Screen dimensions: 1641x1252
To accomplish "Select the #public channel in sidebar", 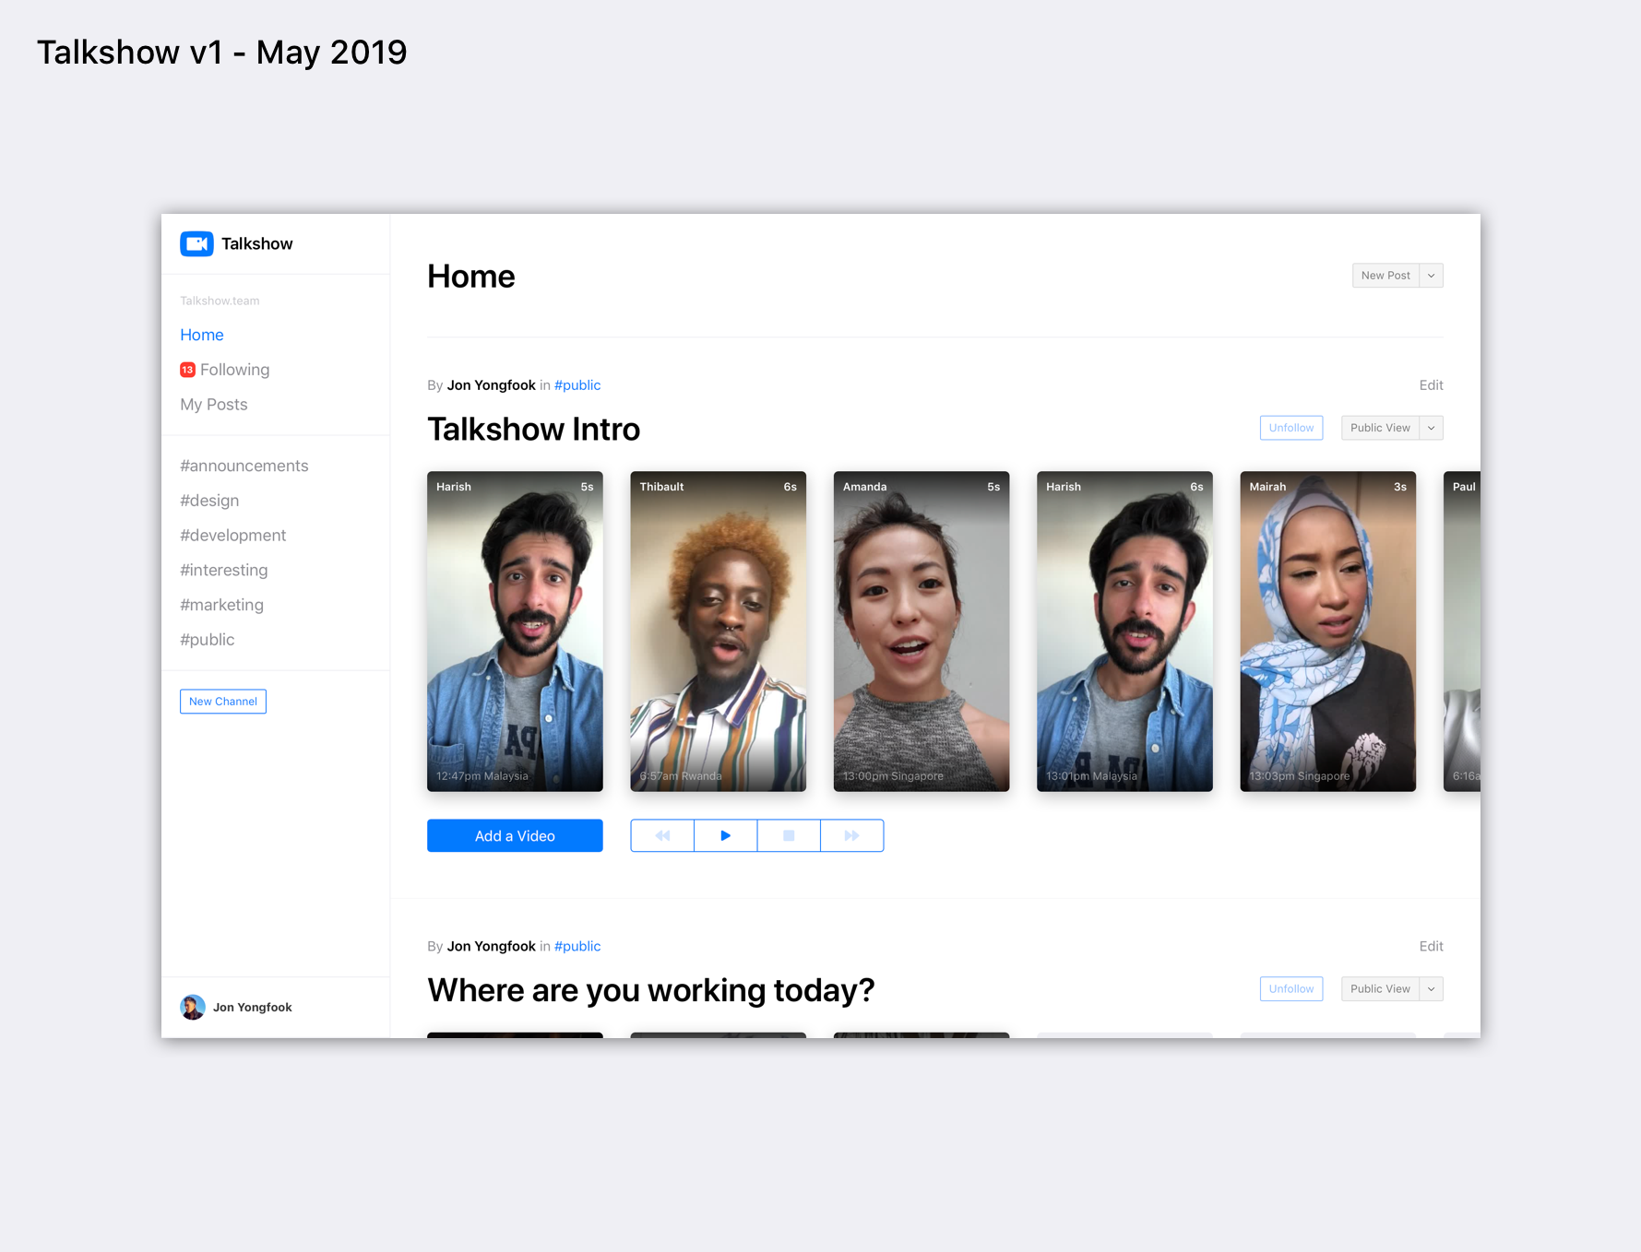I will 208,640.
